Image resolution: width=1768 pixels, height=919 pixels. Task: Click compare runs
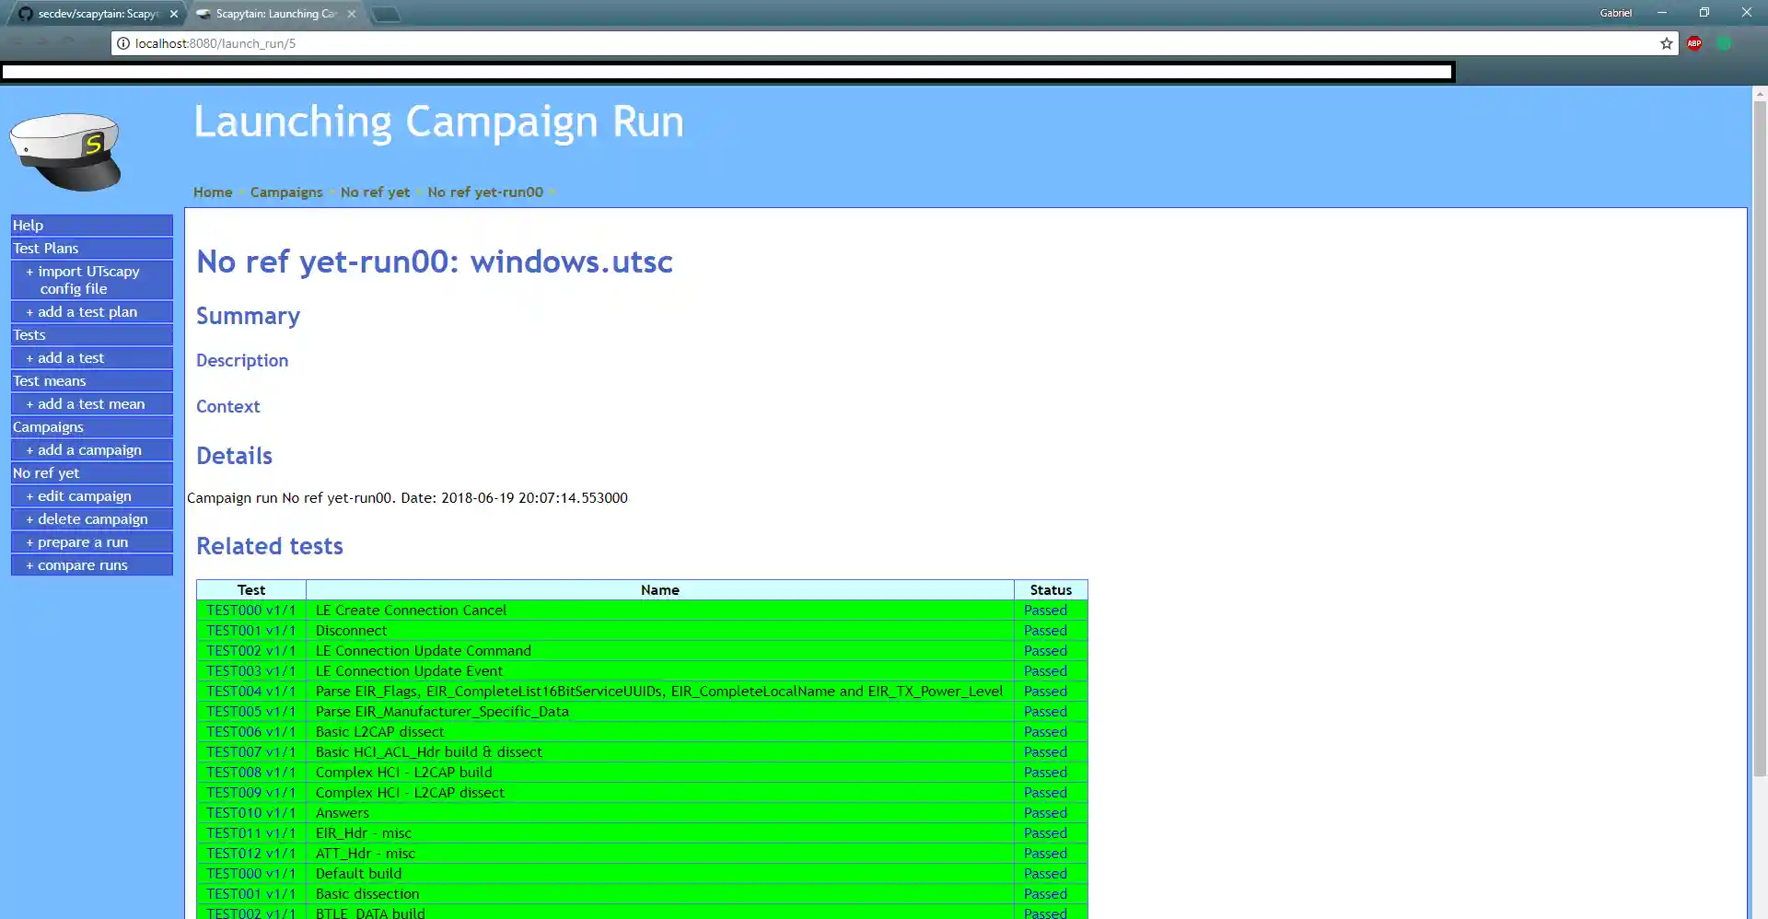point(91,564)
